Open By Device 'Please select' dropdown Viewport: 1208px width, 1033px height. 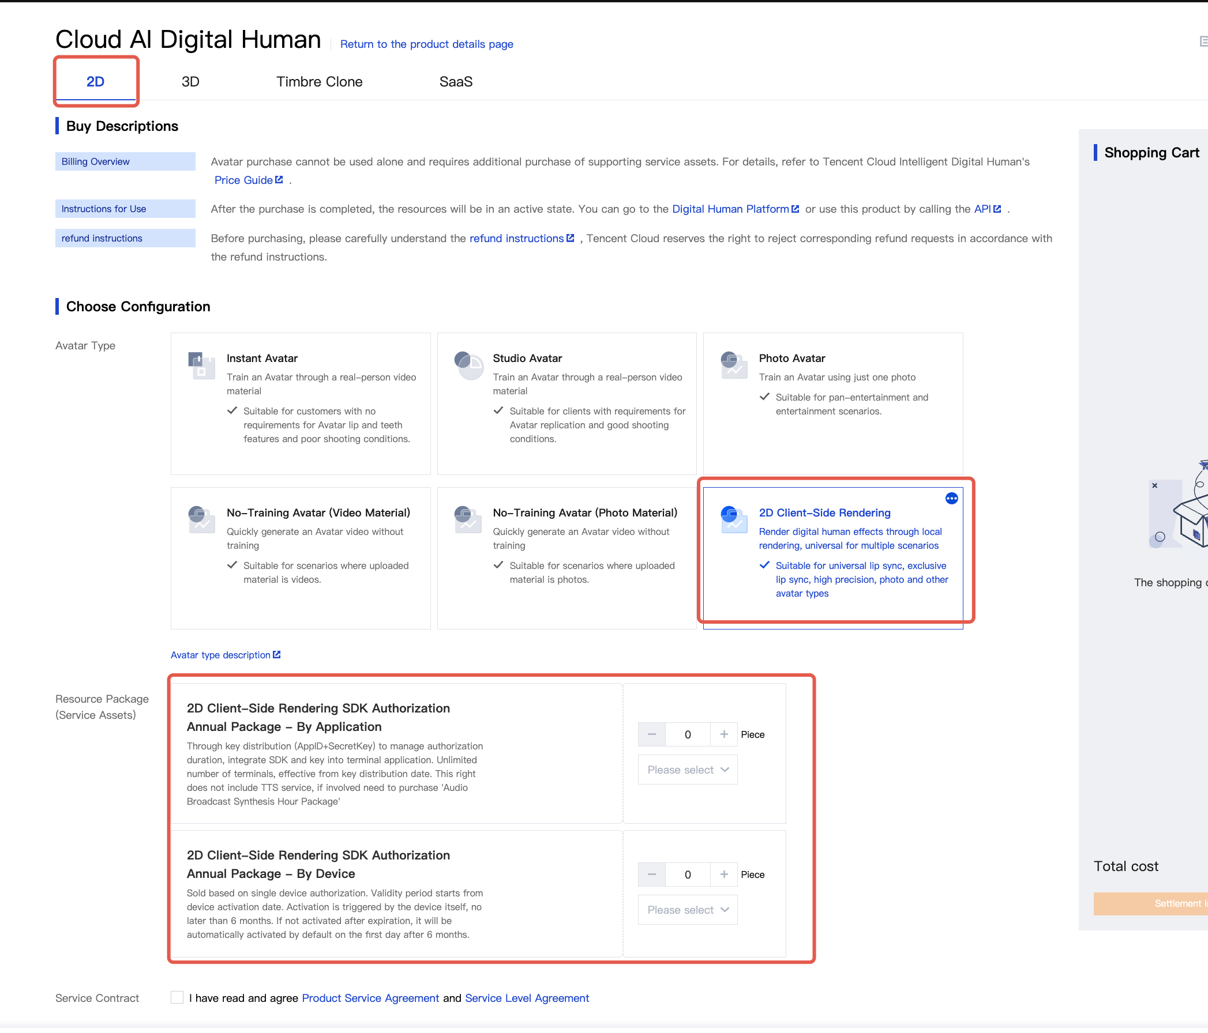tap(688, 910)
